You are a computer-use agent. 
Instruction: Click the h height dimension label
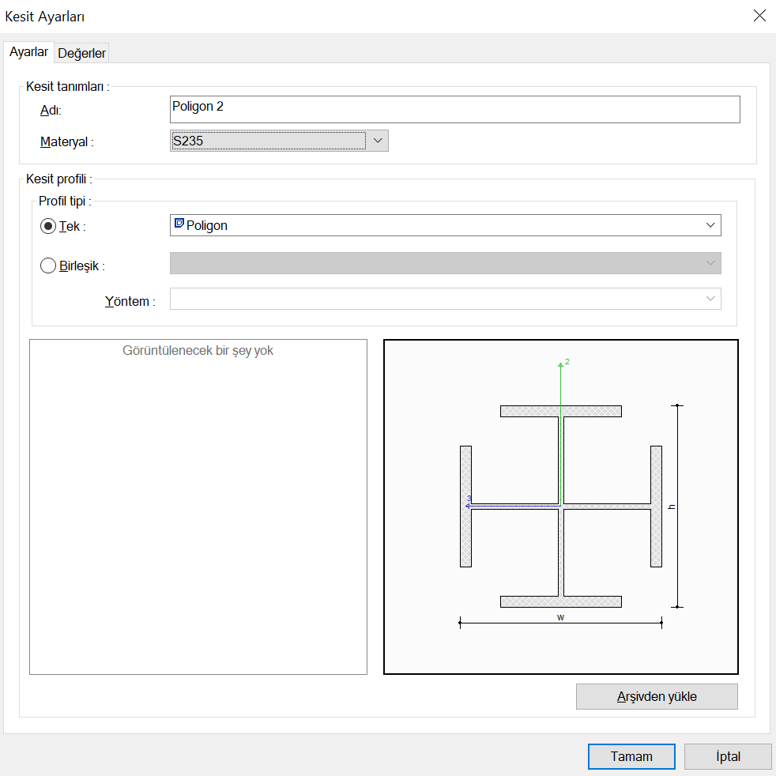672,507
